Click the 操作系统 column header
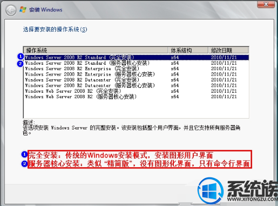This screenshot has height=206, width=278. [96, 50]
